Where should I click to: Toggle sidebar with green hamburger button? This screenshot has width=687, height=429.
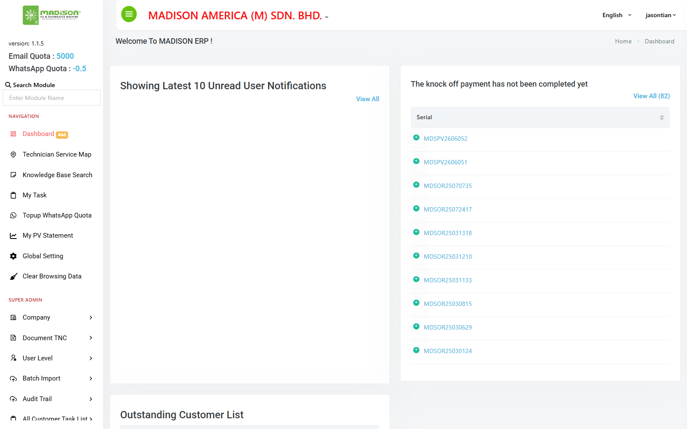pos(129,14)
